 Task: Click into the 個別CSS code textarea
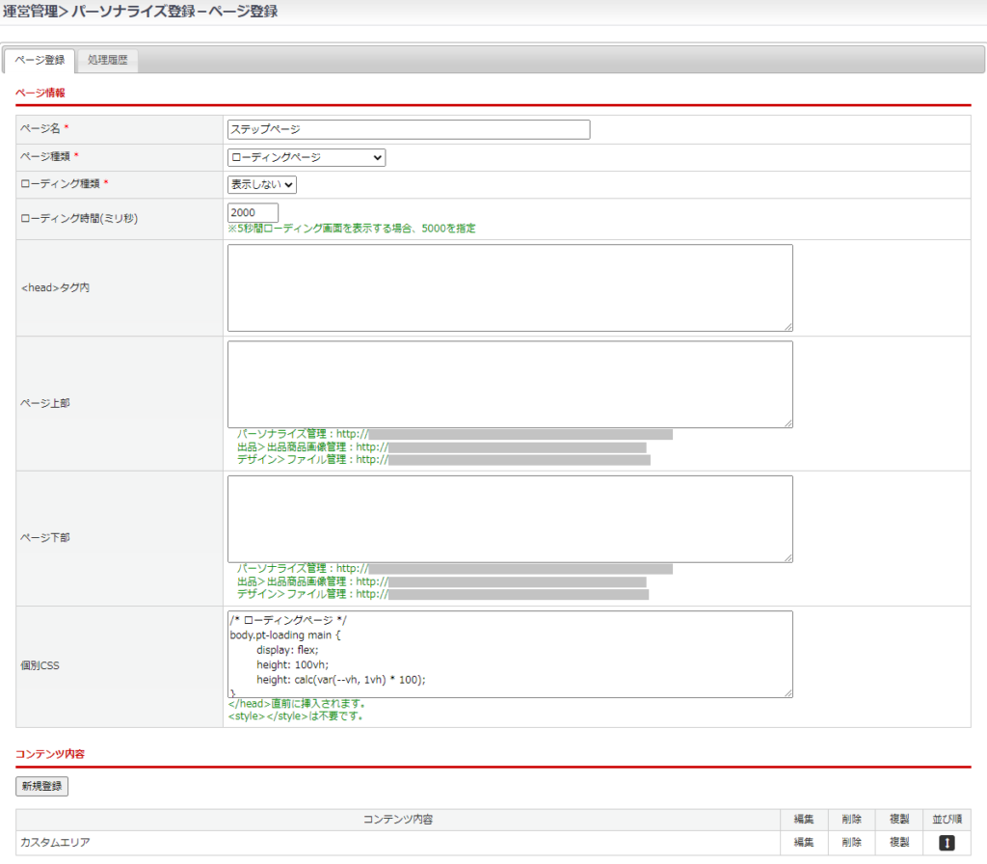coord(509,653)
